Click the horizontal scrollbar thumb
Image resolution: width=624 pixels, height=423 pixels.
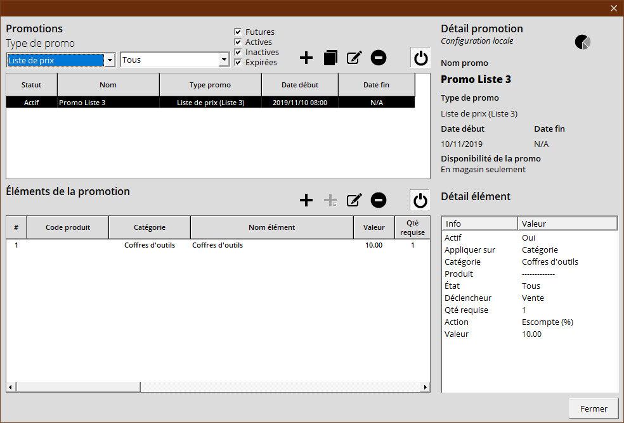pos(79,387)
